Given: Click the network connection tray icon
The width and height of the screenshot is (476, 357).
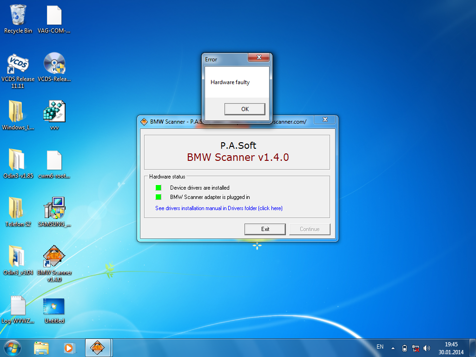Looking at the screenshot, I should pyautogui.click(x=415, y=348).
